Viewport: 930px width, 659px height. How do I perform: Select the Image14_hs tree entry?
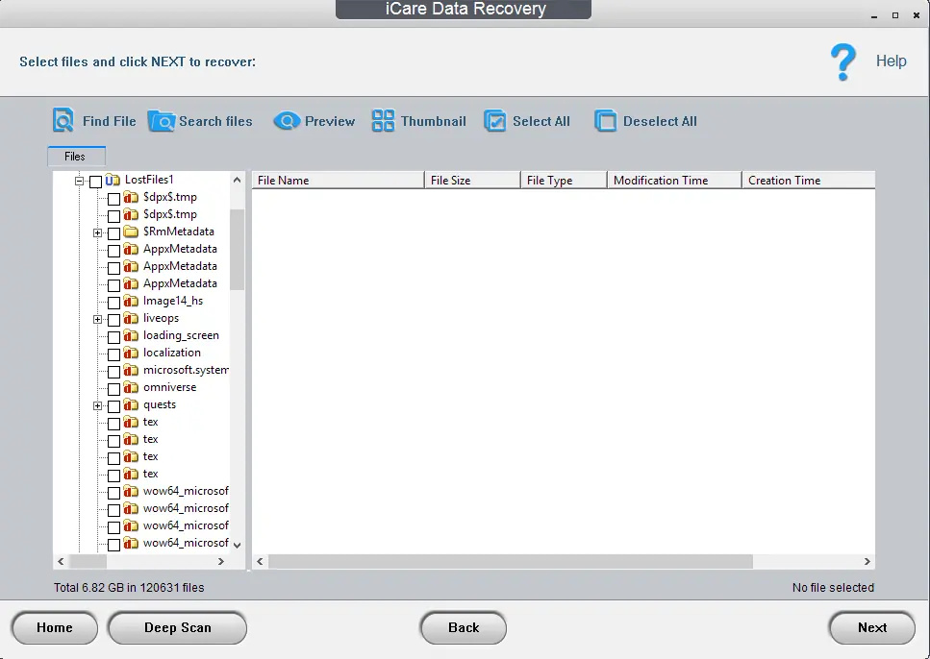(x=173, y=301)
